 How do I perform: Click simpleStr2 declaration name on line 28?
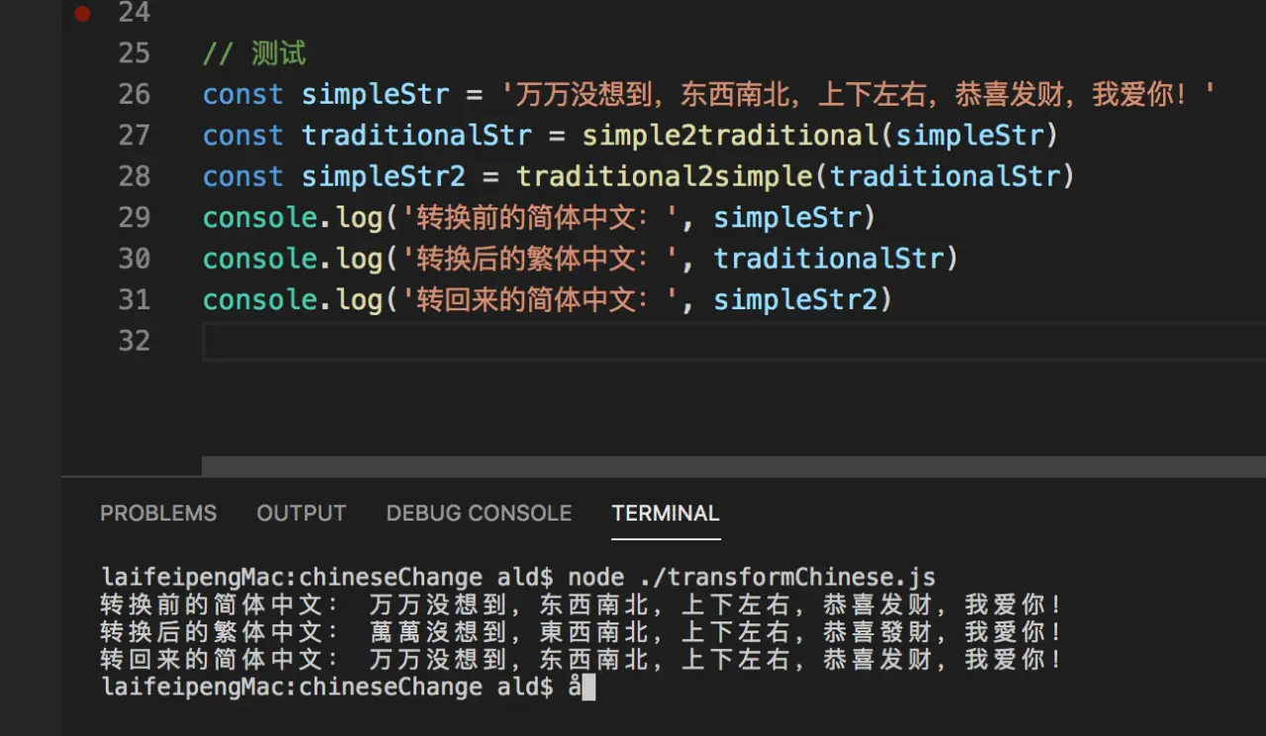point(384,177)
